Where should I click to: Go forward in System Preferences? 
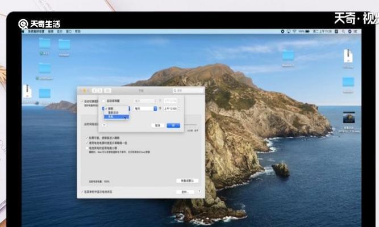(x=99, y=91)
